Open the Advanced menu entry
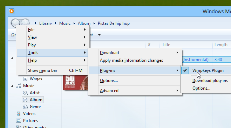 pos(135,91)
